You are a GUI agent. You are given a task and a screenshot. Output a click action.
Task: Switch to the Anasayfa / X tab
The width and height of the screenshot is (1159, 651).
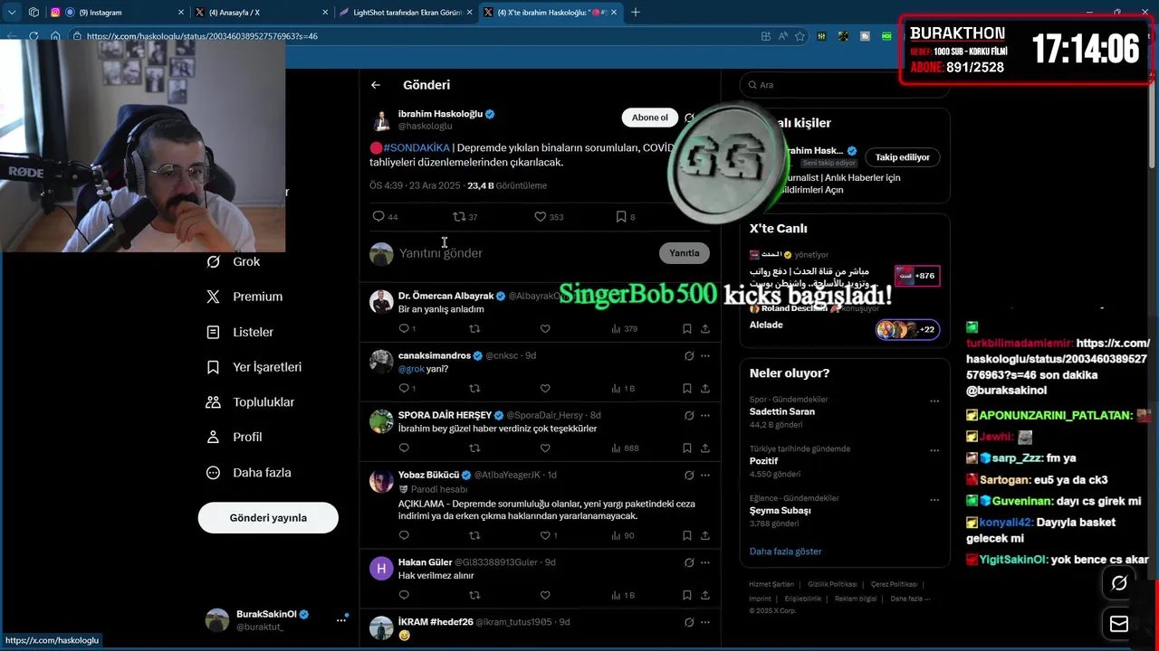tap(263, 13)
